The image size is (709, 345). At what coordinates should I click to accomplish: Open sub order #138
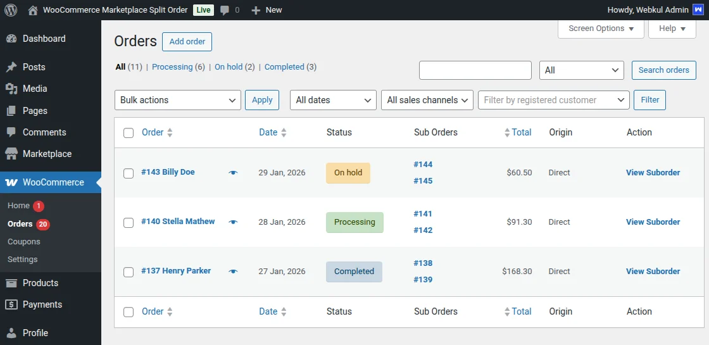pos(424,263)
